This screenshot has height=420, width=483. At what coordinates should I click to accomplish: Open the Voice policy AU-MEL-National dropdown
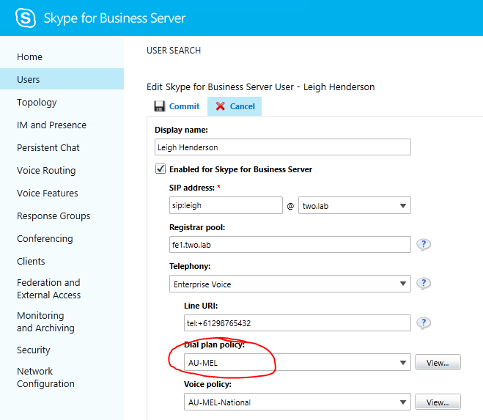[x=297, y=402]
